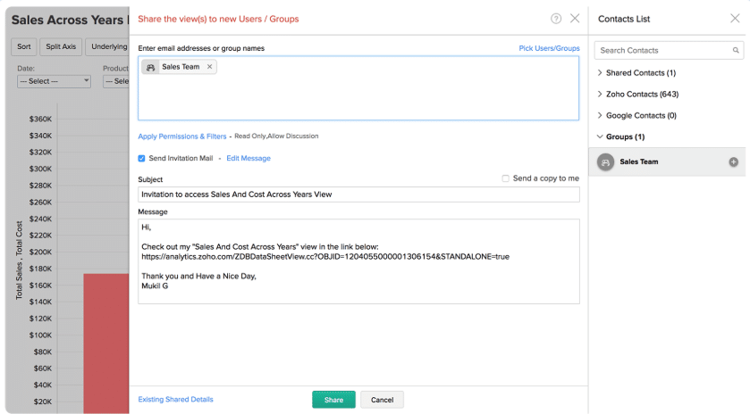Open the Product filter dropdown
Image resolution: width=750 pixels, height=414 pixels.
coord(116,81)
